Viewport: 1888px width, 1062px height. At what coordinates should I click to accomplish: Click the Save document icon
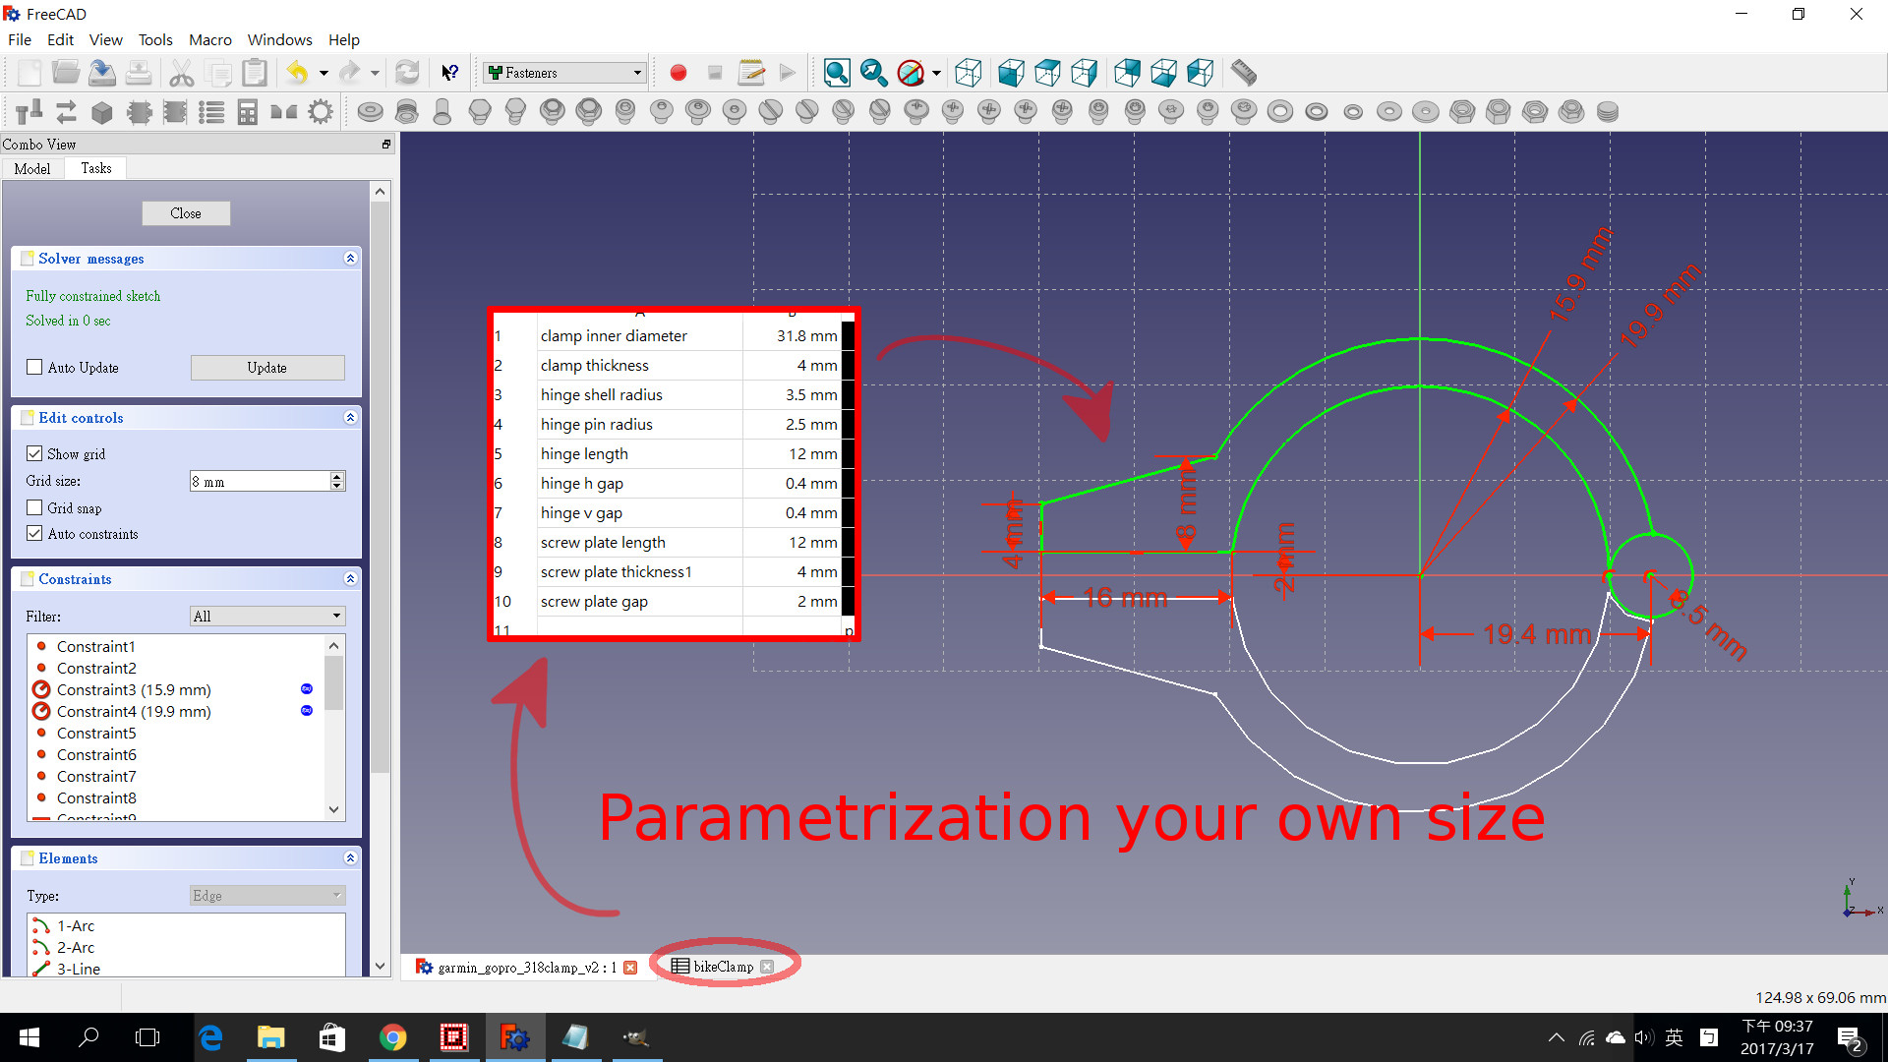point(102,73)
